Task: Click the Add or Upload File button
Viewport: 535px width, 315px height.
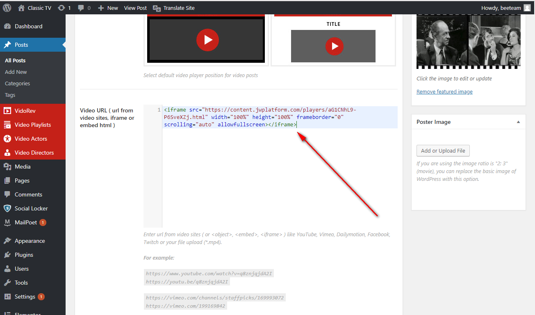Action: pyautogui.click(x=443, y=151)
